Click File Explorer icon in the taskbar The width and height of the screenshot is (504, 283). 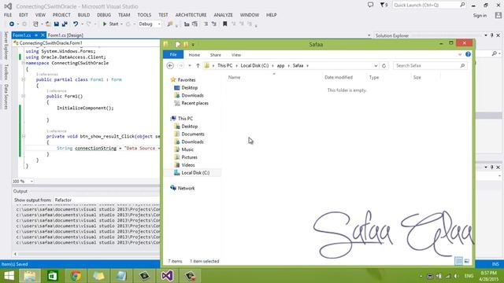pos(30,276)
